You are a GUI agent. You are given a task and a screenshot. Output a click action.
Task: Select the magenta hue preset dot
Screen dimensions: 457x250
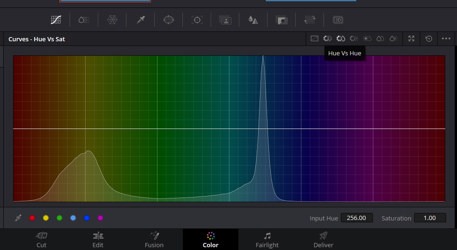pyautogui.click(x=100, y=218)
